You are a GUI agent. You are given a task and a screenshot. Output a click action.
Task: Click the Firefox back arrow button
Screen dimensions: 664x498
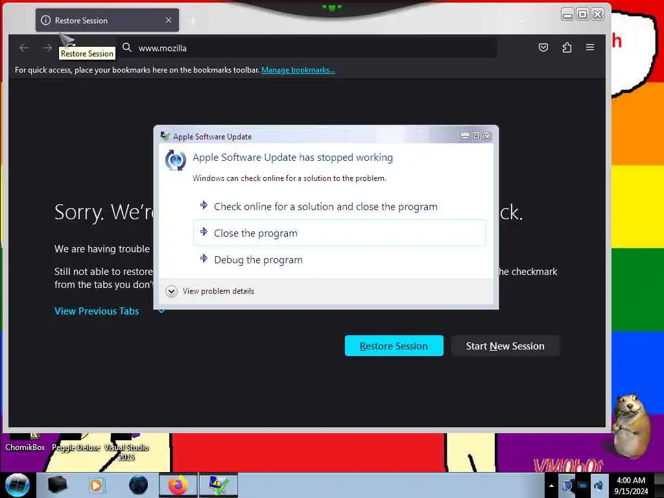click(24, 48)
